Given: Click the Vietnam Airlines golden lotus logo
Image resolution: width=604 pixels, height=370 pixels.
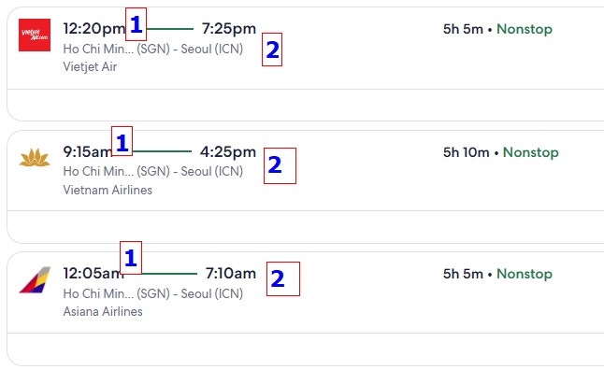Looking at the screenshot, I should pyautogui.click(x=35, y=158).
